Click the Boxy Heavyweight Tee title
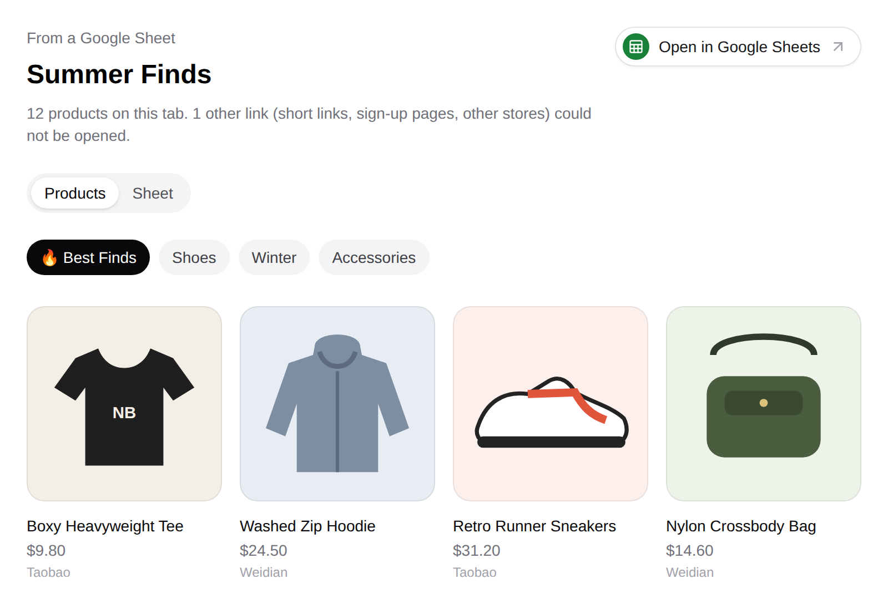 [x=105, y=526]
